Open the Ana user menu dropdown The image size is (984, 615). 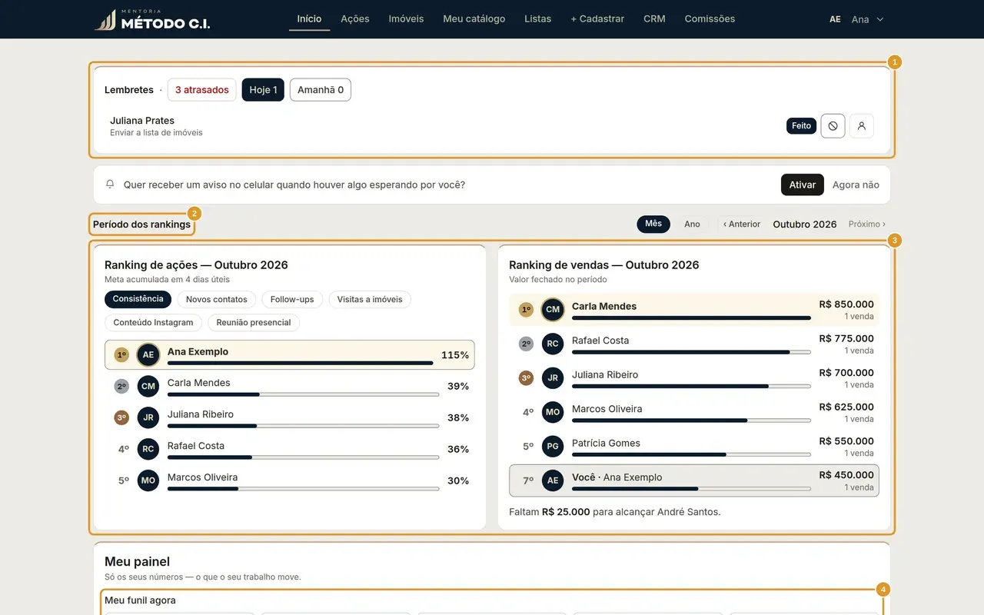[868, 19]
